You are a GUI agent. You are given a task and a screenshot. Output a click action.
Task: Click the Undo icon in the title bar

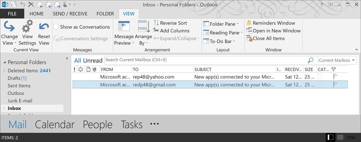coord(23,4)
